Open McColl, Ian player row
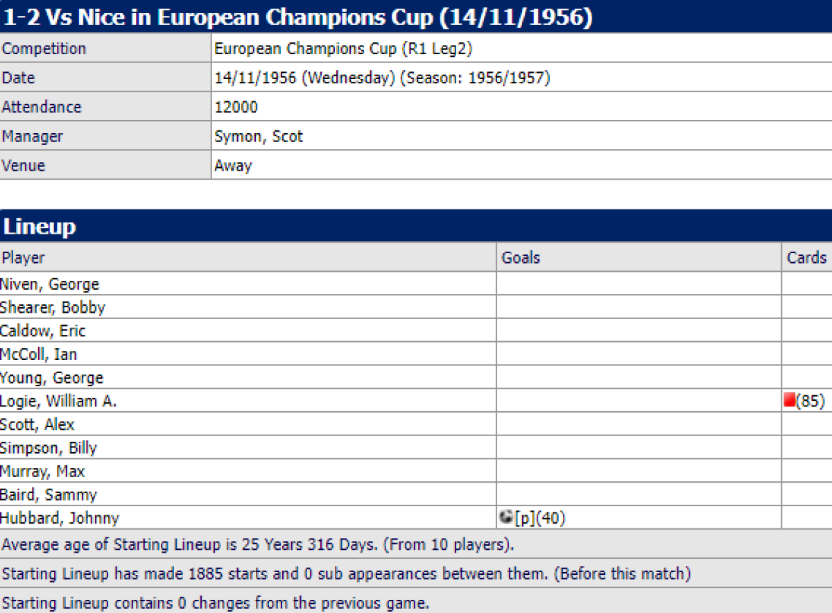Image resolution: width=832 pixels, height=613 pixels. point(39,354)
